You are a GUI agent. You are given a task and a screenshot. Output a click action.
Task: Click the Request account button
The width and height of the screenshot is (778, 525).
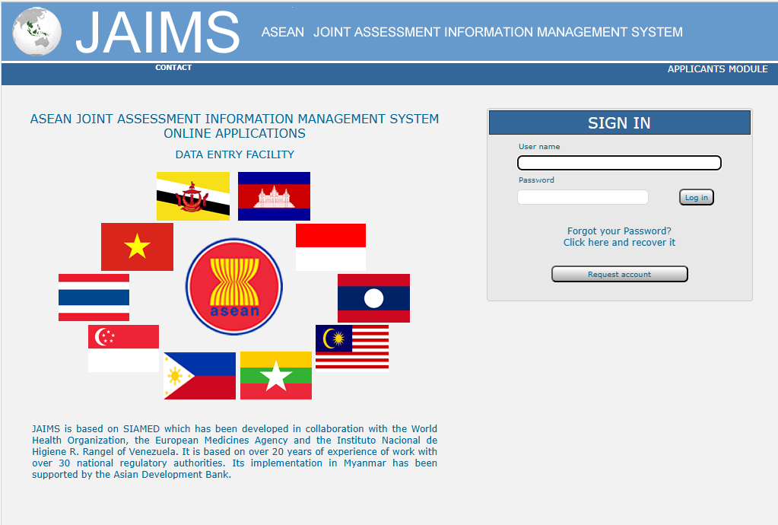[620, 274]
